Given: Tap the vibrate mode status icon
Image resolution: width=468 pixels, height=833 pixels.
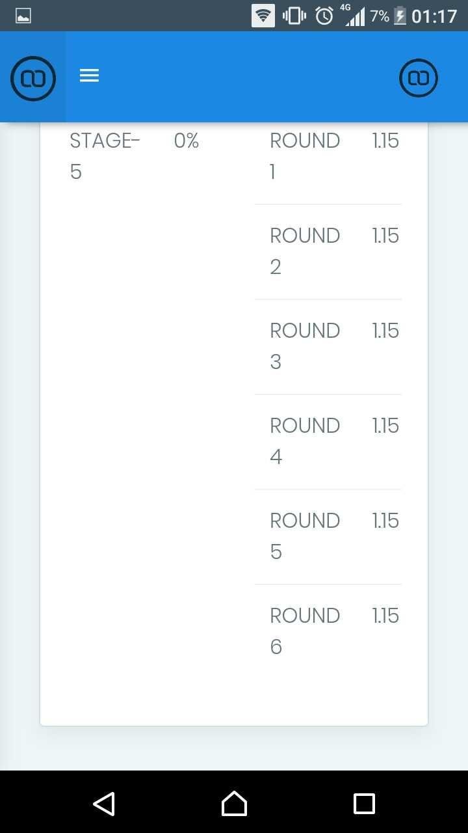Looking at the screenshot, I should click(x=294, y=16).
